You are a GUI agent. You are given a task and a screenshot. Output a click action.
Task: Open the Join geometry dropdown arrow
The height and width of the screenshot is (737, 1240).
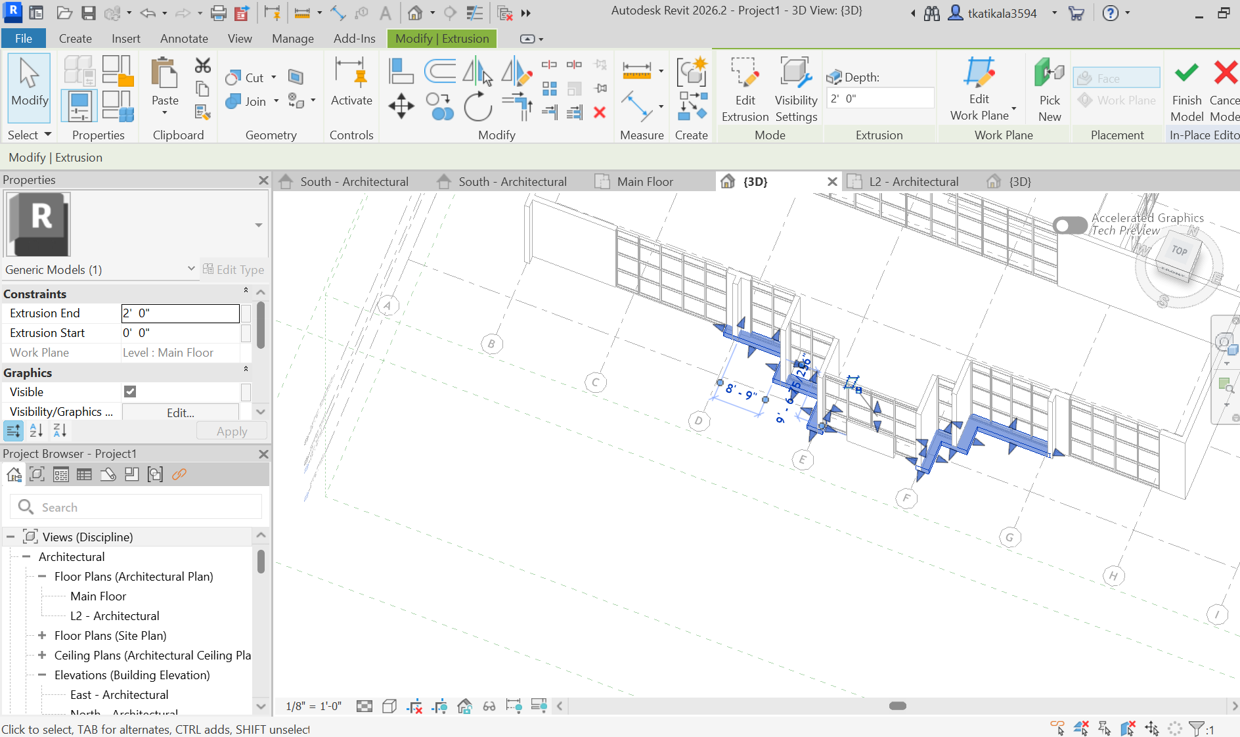277,101
